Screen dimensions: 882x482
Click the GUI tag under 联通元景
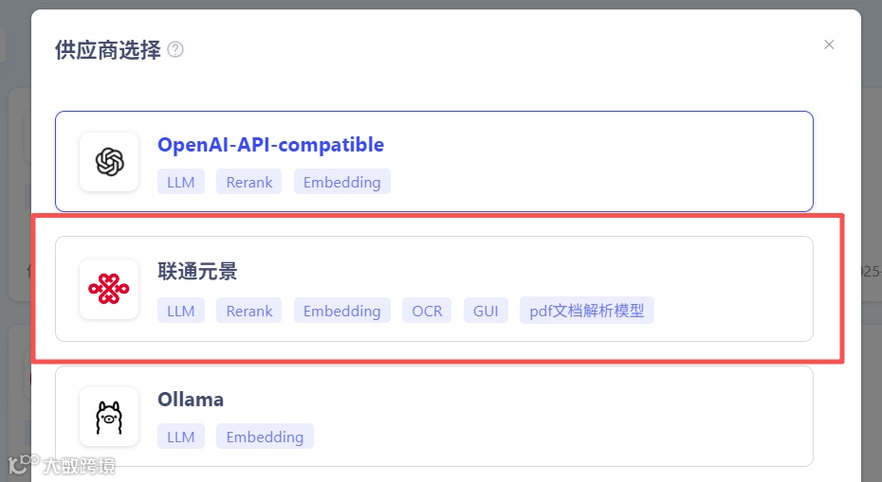[486, 311]
